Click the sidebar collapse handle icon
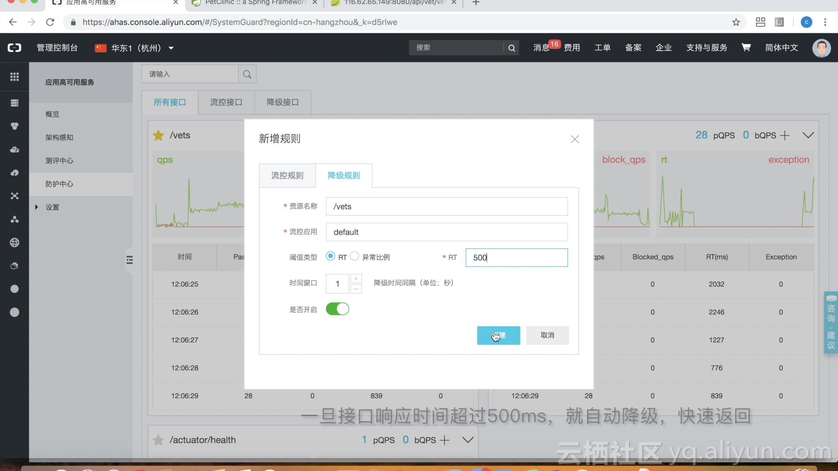Viewport: 838px width, 471px height. click(x=129, y=260)
